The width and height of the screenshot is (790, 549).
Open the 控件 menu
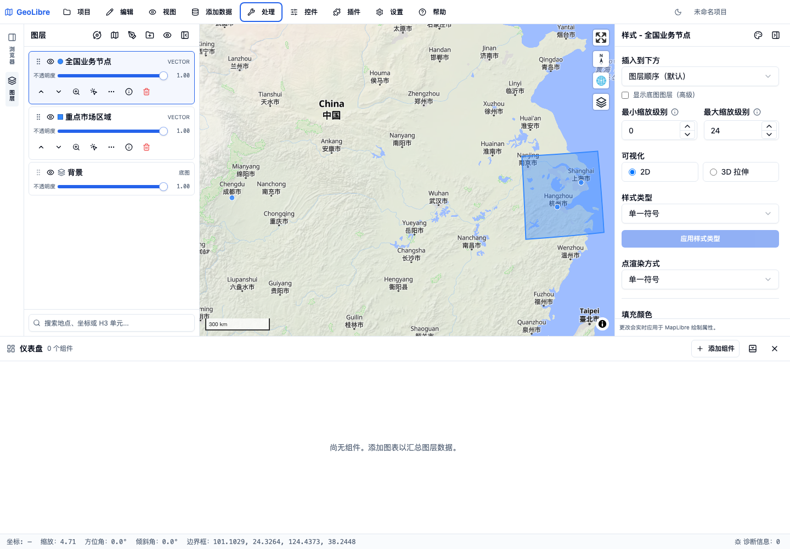coord(304,12)
